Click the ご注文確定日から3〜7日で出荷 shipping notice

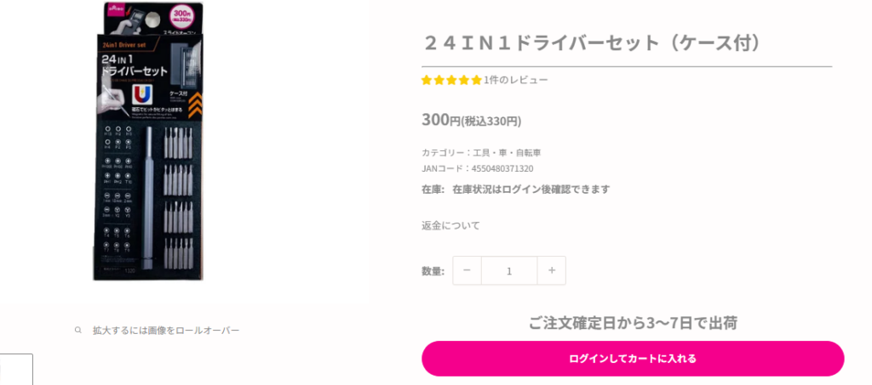[633, 322]
